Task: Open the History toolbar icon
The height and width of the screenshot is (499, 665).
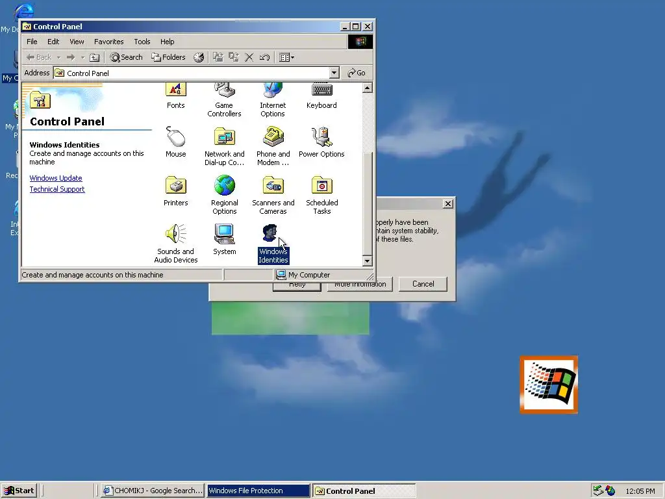Action: 199,57
